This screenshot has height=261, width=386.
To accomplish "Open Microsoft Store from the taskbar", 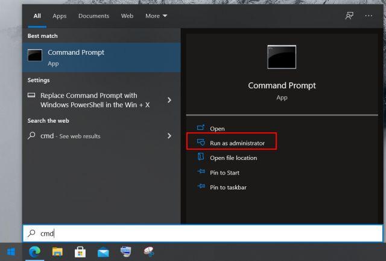I will click(80, 252).
